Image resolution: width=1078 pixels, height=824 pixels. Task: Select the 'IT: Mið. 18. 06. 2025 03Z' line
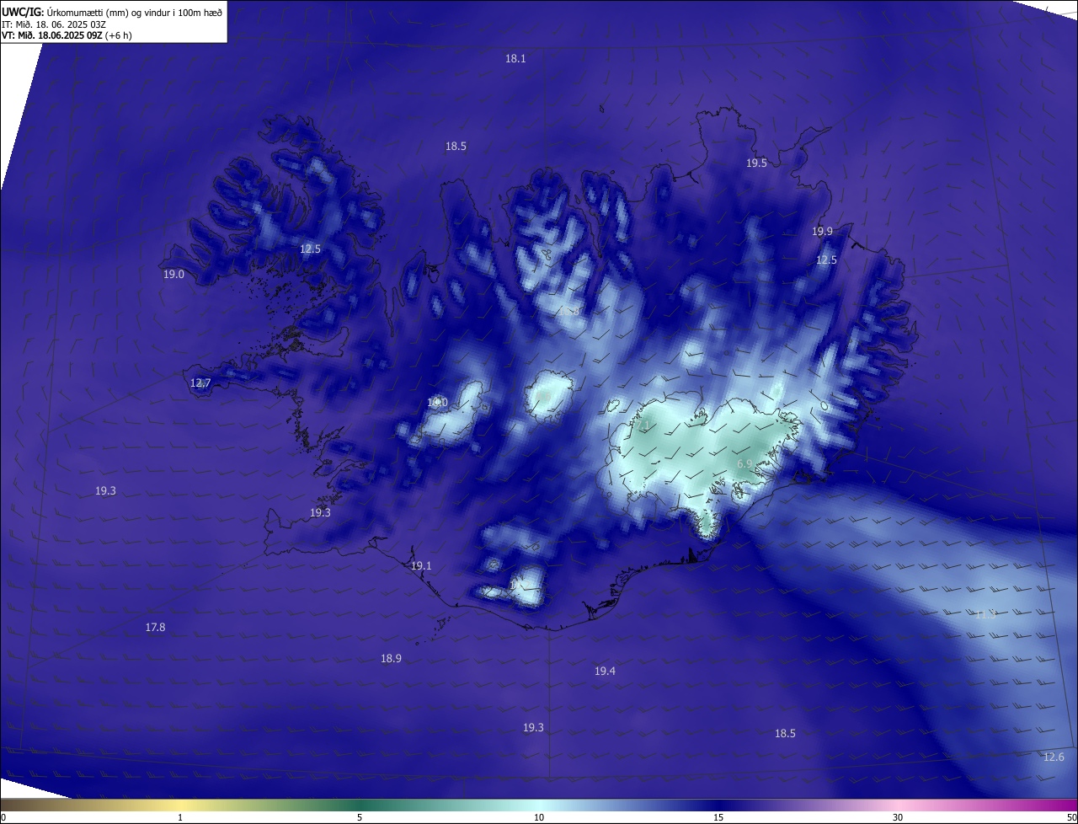pyautogui.click(x=54, y=24)
